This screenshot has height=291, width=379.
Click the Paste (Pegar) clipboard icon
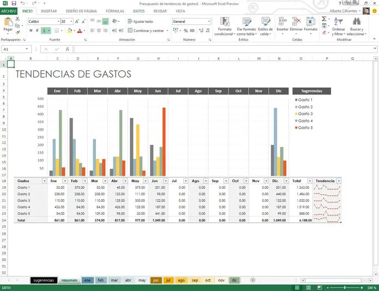(8, 22)
